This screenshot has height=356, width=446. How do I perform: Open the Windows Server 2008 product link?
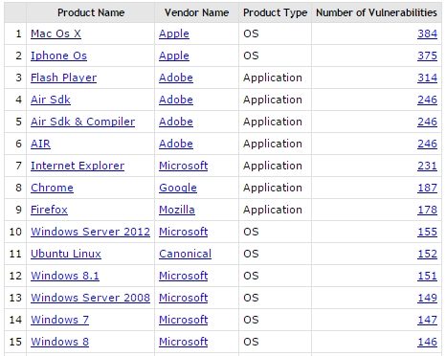pyautogui.click(x=90, y=298)
